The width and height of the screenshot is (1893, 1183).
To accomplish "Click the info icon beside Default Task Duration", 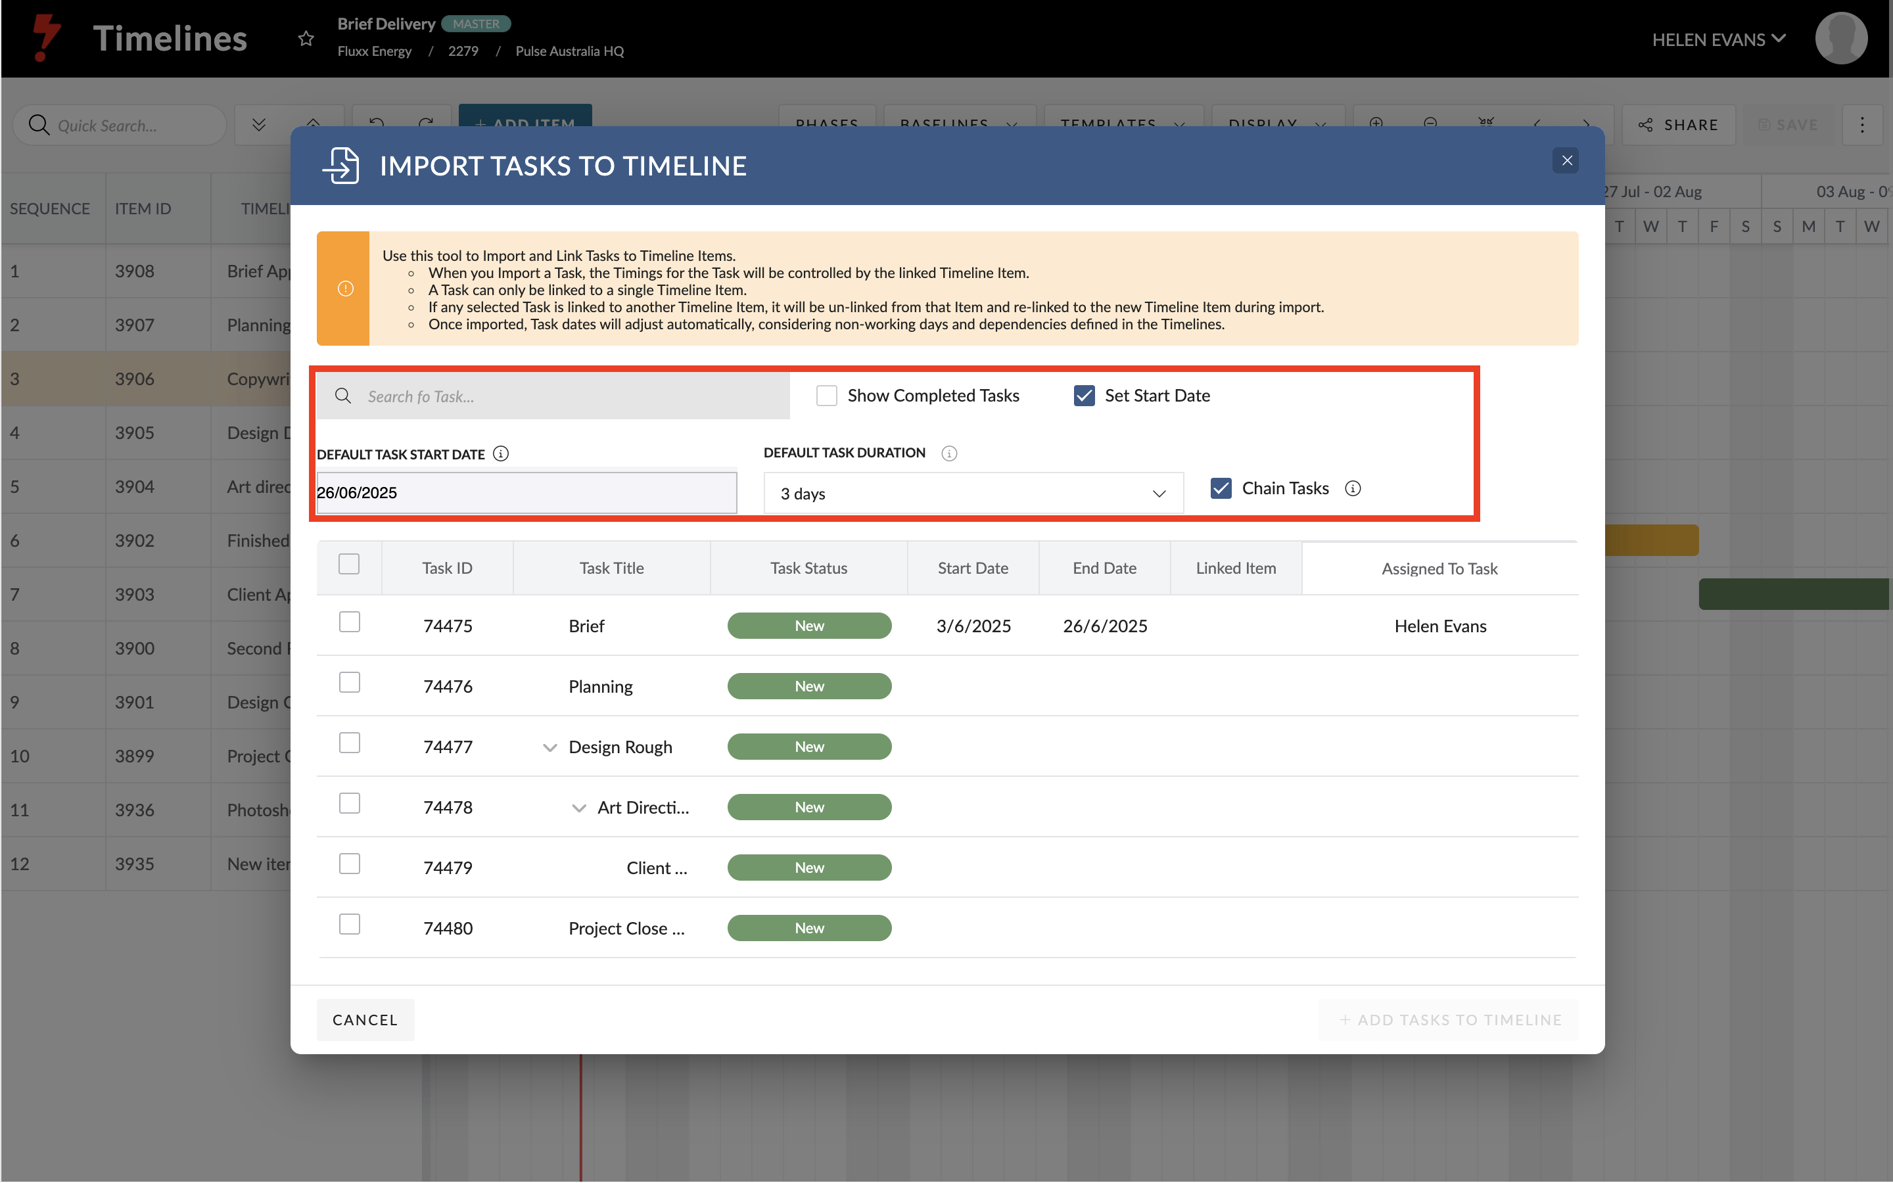I will (x=949, y=453).
